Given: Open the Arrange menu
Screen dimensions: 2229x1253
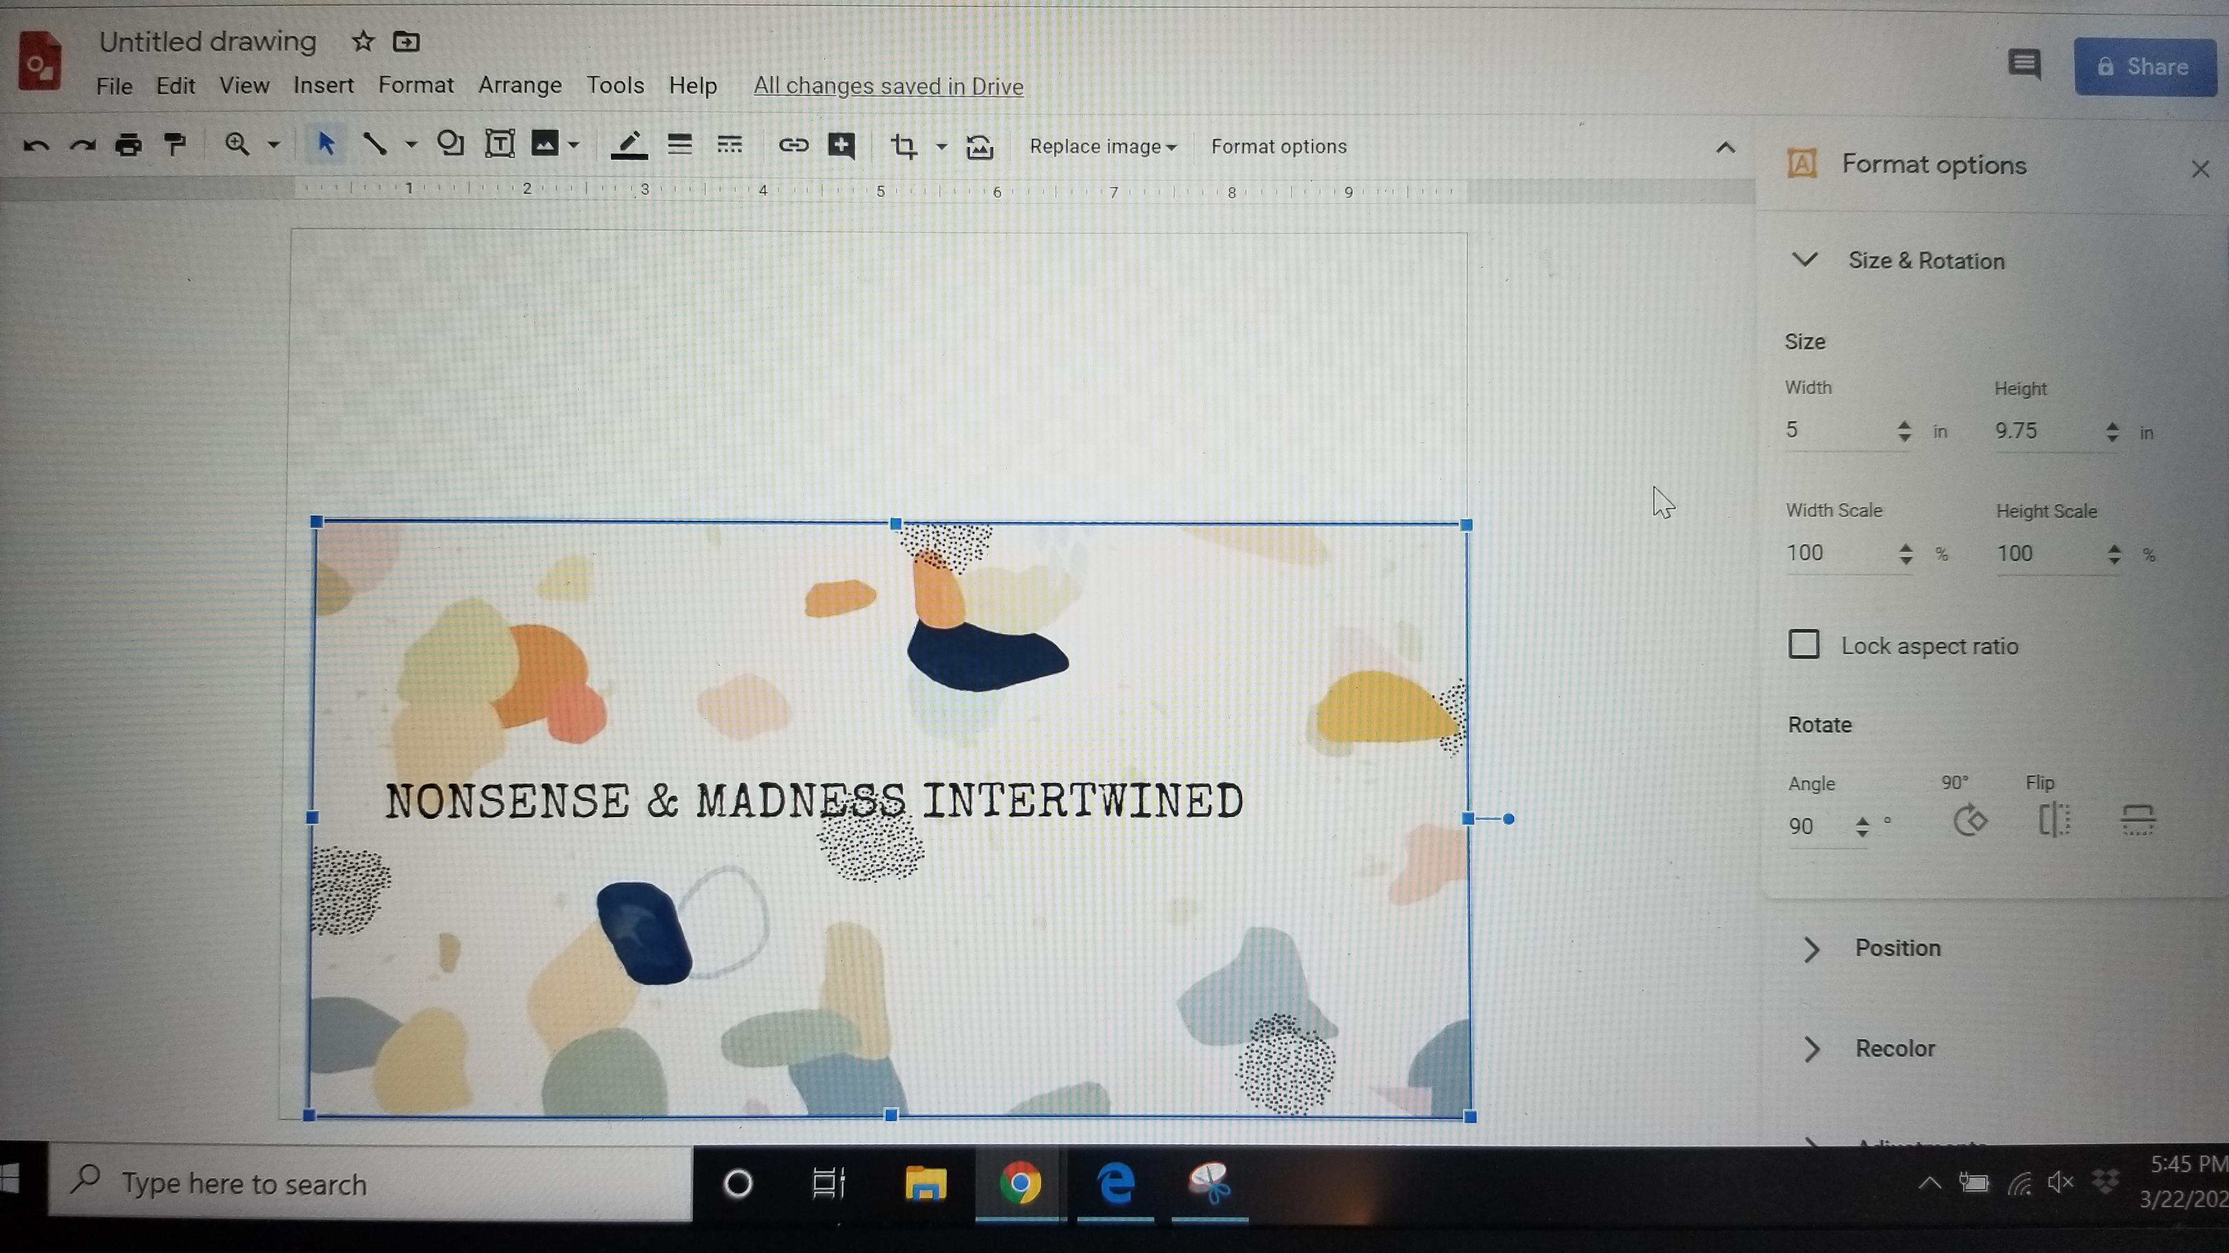Looking at the screenshot, I should coord(520,85).
